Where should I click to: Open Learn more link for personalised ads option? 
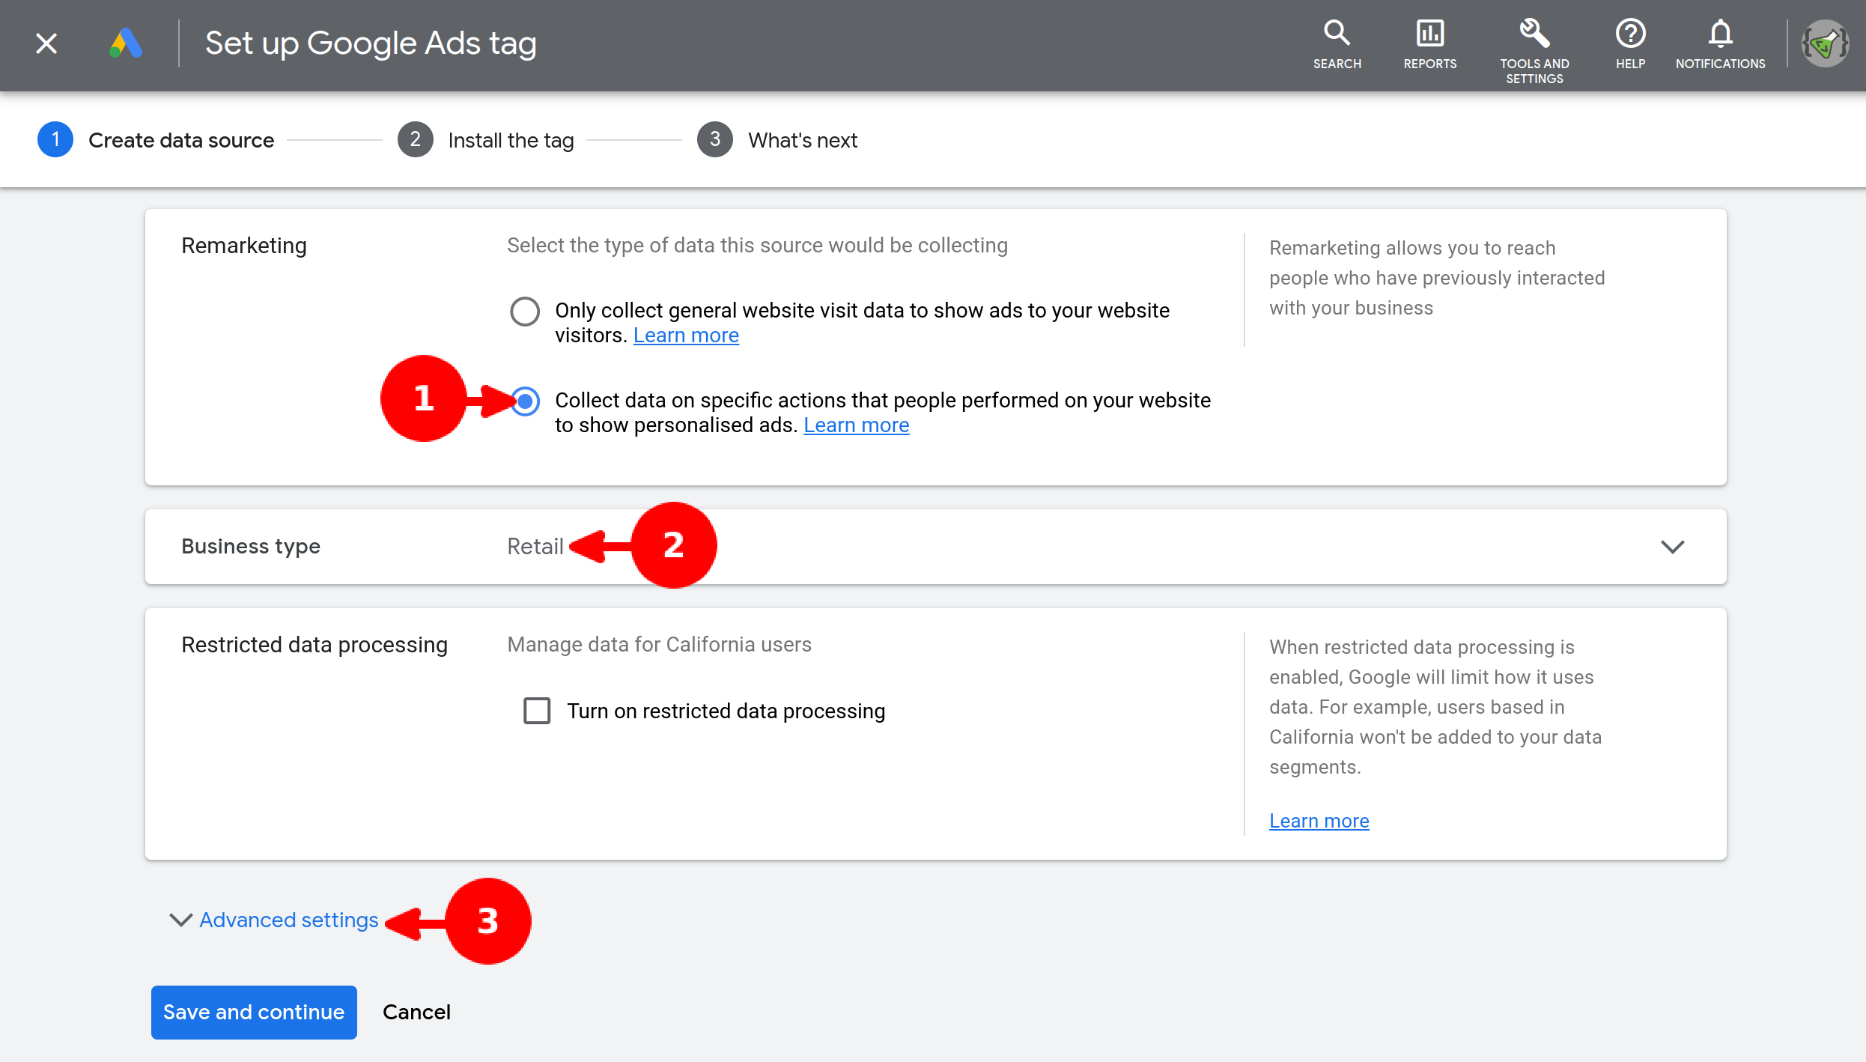(856, 425)
